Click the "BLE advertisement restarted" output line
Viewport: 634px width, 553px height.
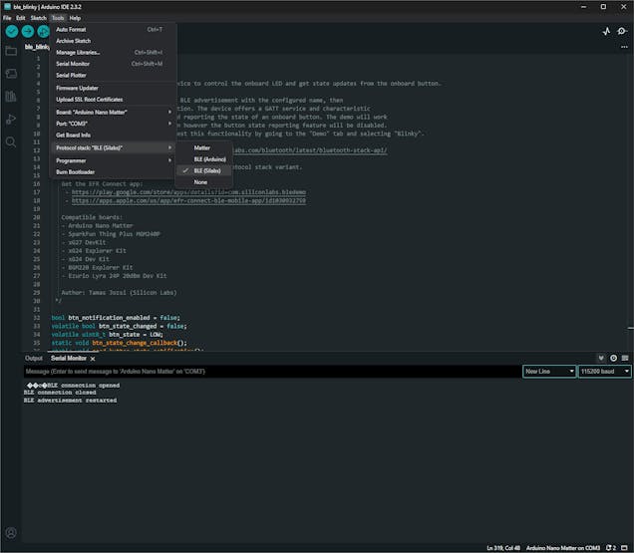click(71, 401)
